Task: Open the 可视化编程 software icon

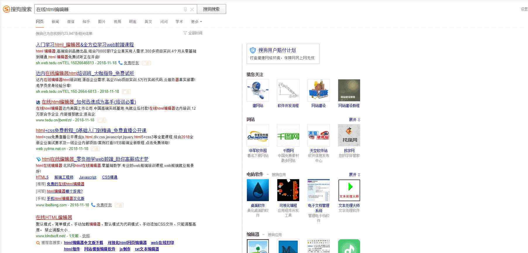Action: (288, 190)
